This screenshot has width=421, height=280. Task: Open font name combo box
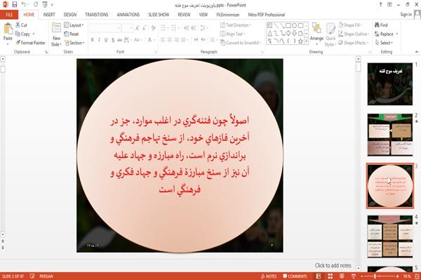[105, 27]
